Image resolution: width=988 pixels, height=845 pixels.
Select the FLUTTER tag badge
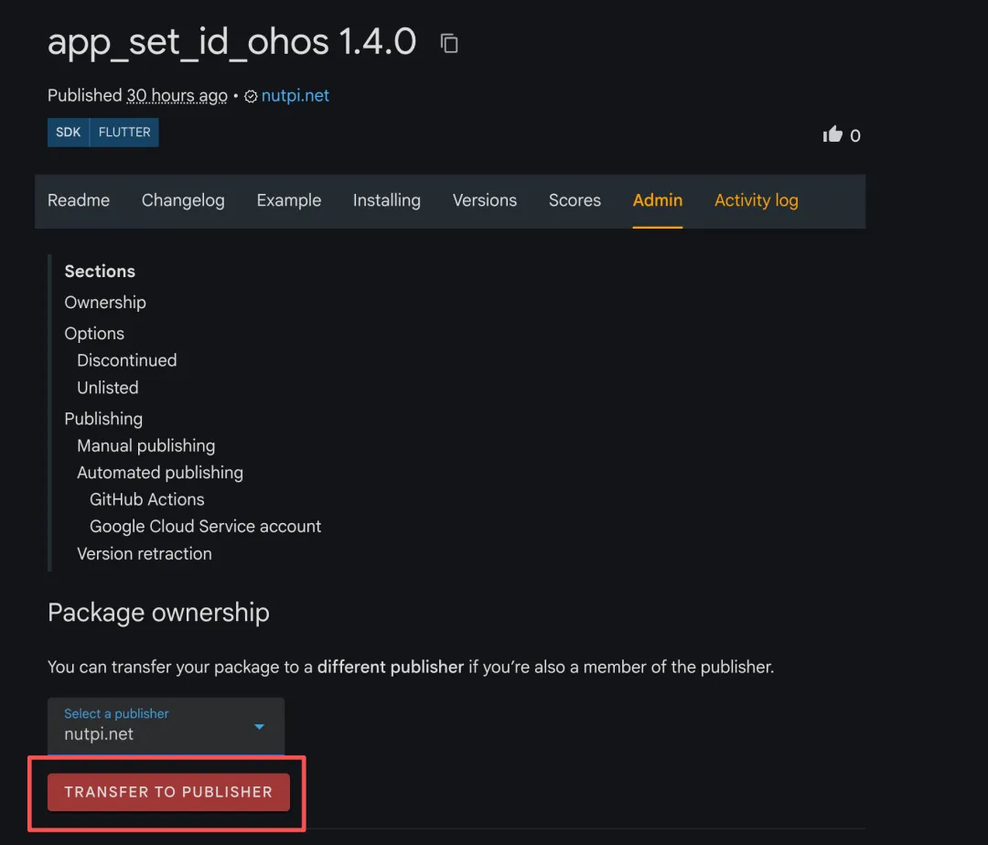[124, 133]
